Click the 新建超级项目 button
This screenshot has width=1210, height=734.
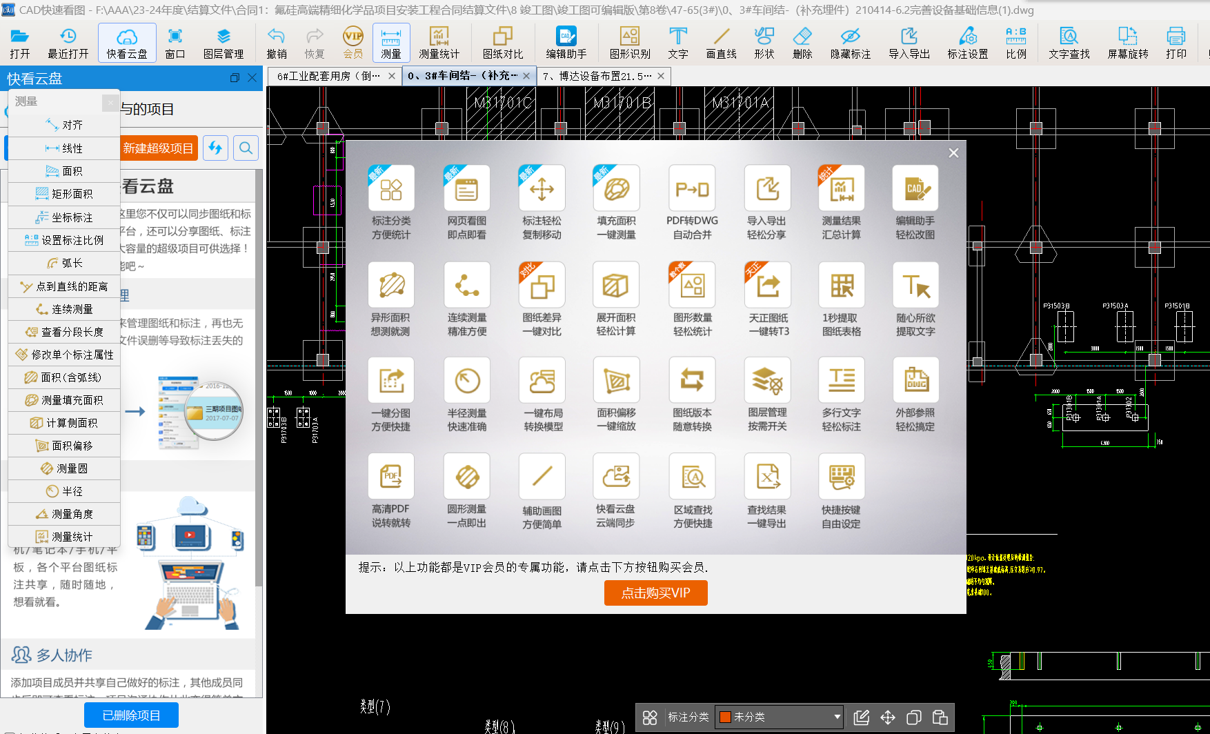[159, 148]
